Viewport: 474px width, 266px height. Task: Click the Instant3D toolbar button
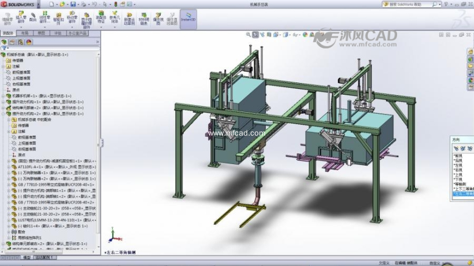click(188, 19)
